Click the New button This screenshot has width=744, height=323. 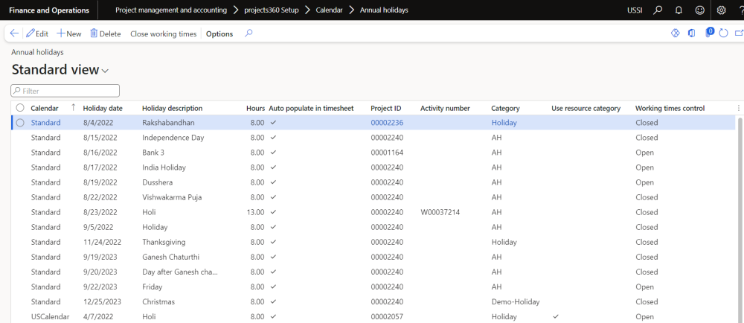[x=69, y=33]
